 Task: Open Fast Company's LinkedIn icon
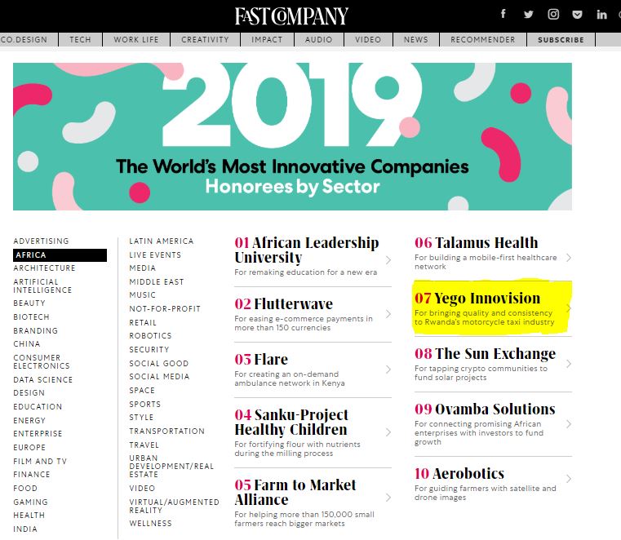click(x=601, y=15)
